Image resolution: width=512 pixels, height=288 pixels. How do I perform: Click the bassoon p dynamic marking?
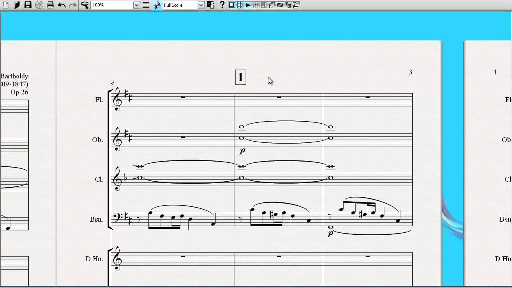(330, 234)
